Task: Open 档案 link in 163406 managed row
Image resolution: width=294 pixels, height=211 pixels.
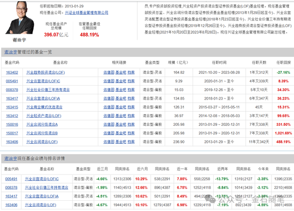Action: pyautogui.click(x=131, y=142)
